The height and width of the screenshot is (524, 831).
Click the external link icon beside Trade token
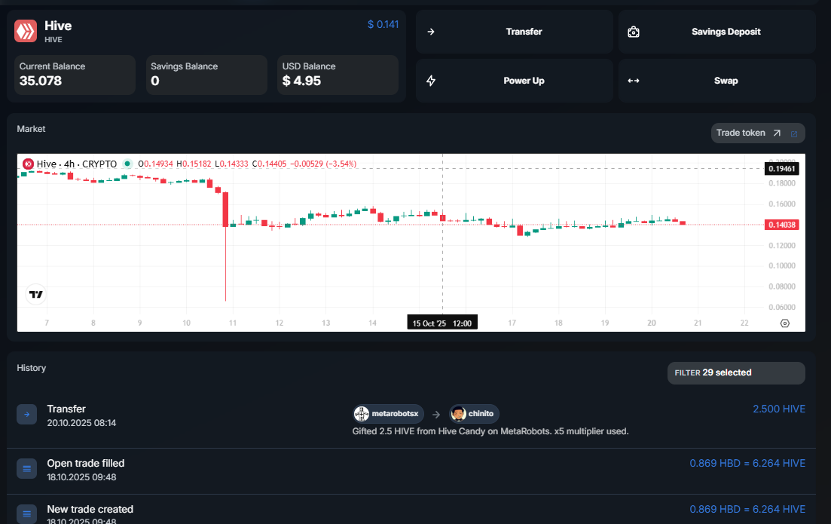point(793,133)
